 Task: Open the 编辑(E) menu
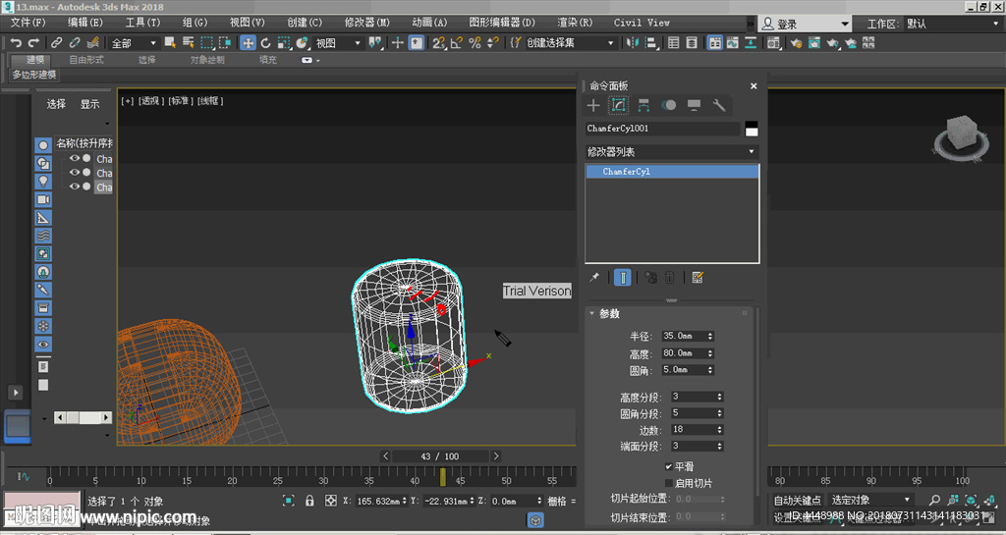[x=85, y=23]
